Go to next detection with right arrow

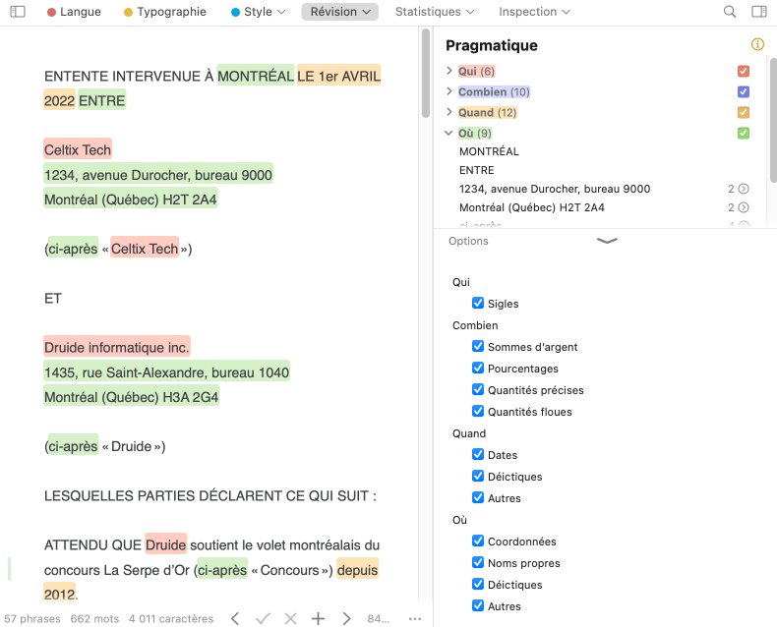346,618
